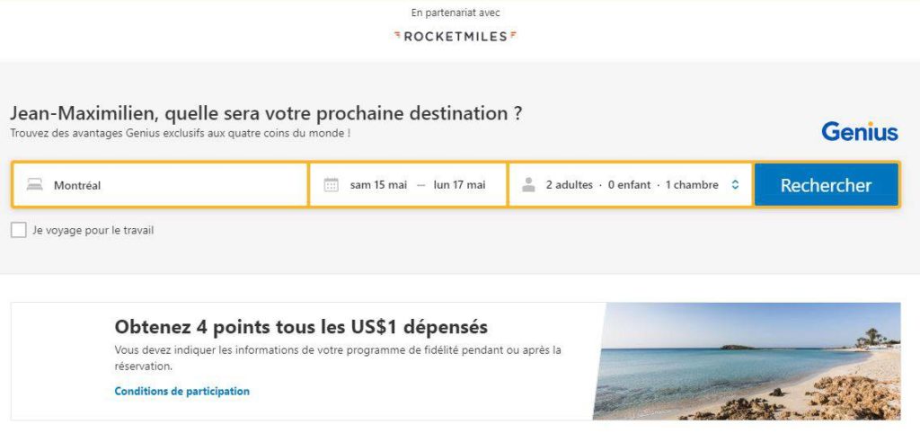This screenshot has width=920, height=433.
Task: Open check-in date sam 15 mai
Action: (378, 185)
